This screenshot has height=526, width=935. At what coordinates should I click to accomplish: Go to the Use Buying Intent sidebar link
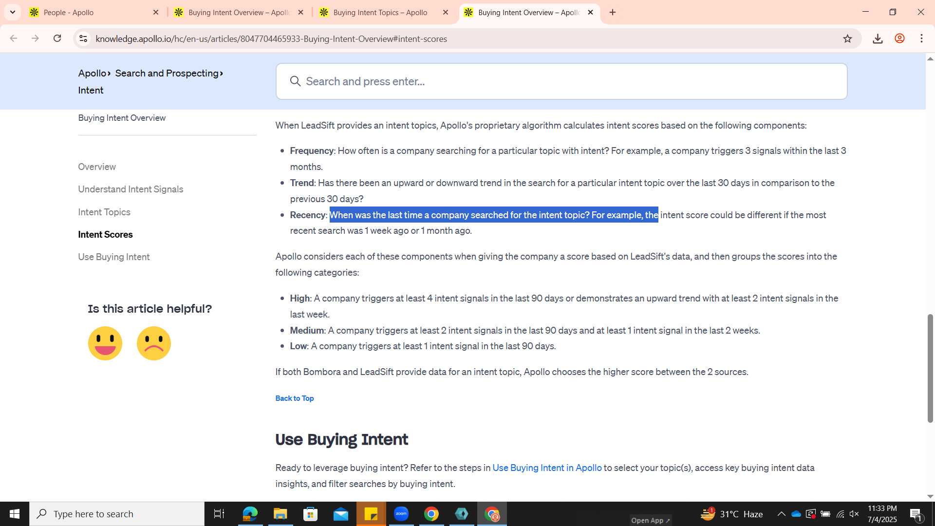tap(114, 257)
